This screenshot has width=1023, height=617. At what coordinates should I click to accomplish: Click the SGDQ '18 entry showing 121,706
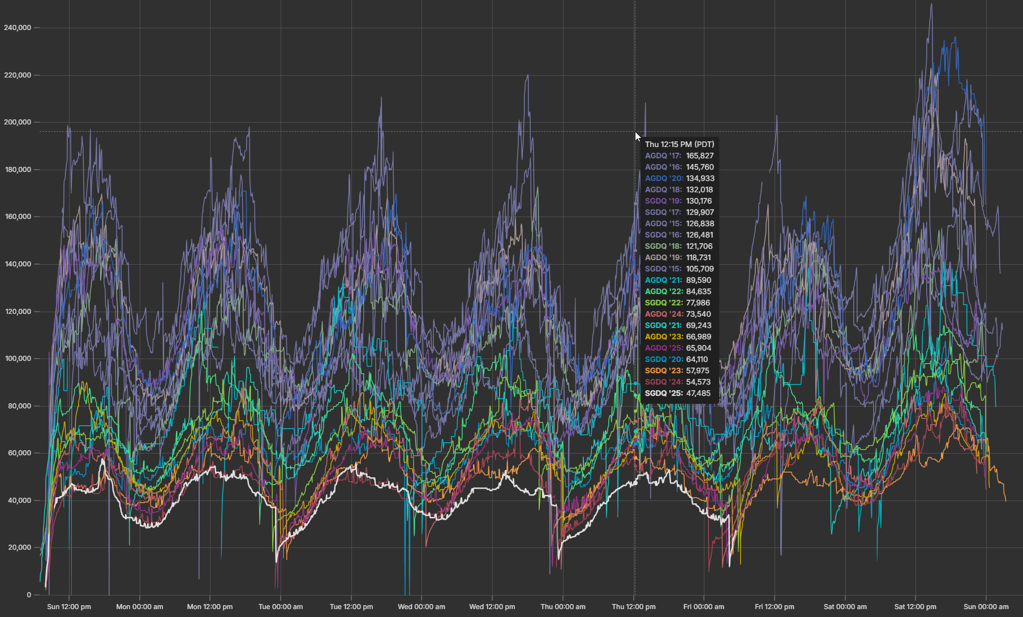click(x=679, y=246)
